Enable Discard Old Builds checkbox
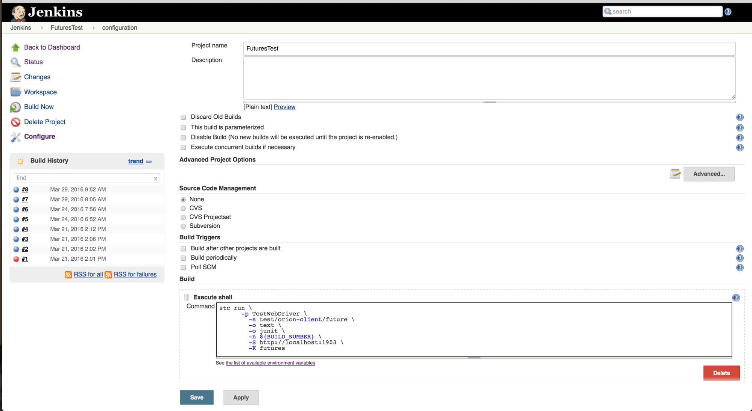Viewport: 752px width, 411px height. coord(183,117)
